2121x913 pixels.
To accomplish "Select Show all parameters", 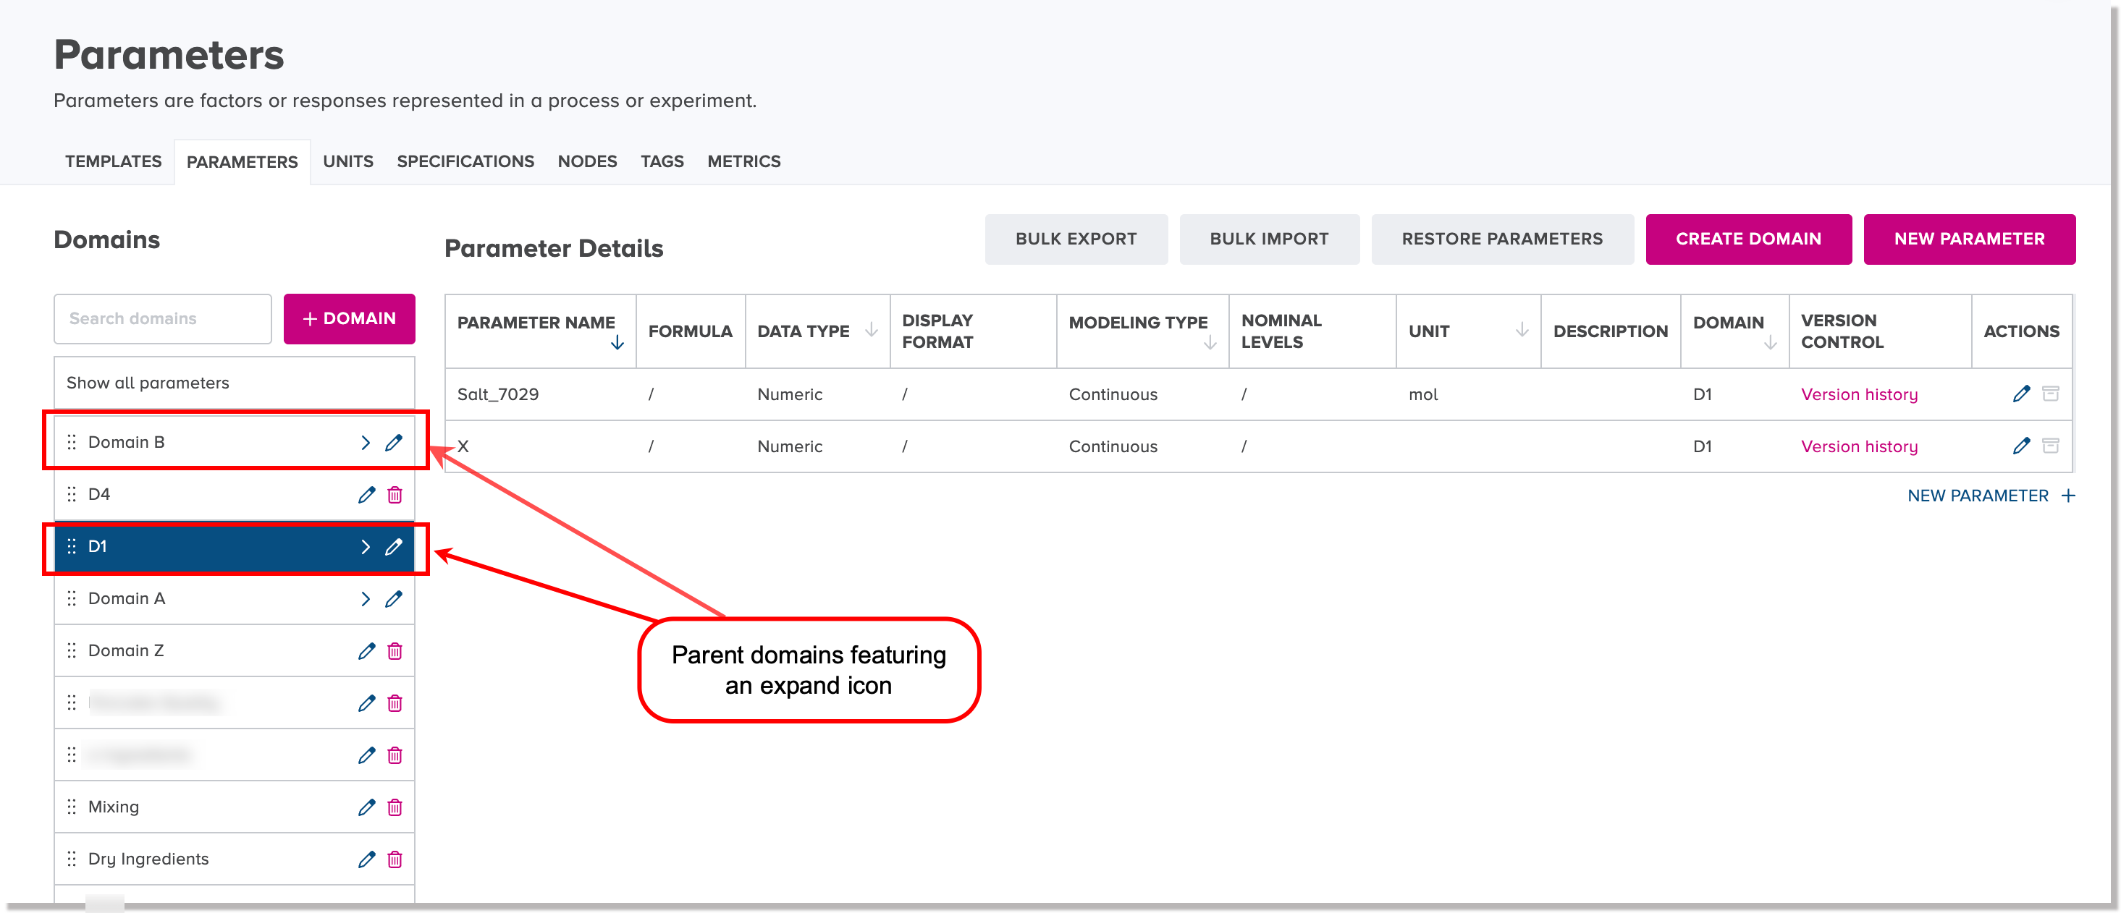I will click(x=234, y=383).
